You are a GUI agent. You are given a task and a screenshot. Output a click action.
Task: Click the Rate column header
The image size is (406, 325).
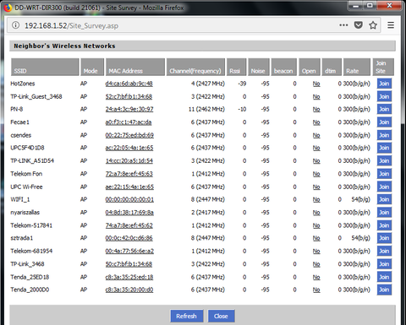pyautogui.click(x=357, y=67)
